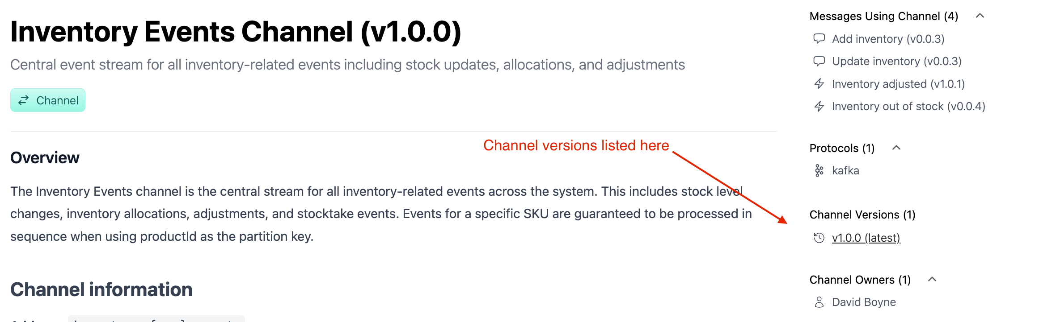1056x322 pixels.
Task: Collapse the Protocols section chevron
Action: [896, 148]
